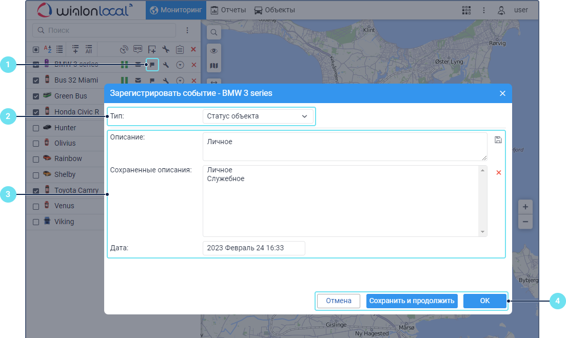
Task: Check the Olivius unit checkbox
Action: pyautogui.click(x=36, y=144)
